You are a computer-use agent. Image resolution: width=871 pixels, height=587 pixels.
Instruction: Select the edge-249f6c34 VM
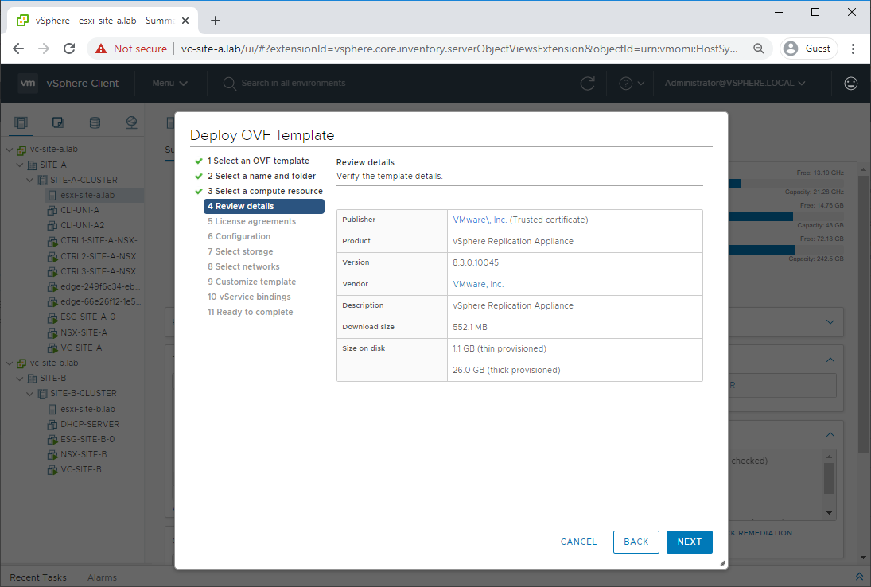point(100,286)
